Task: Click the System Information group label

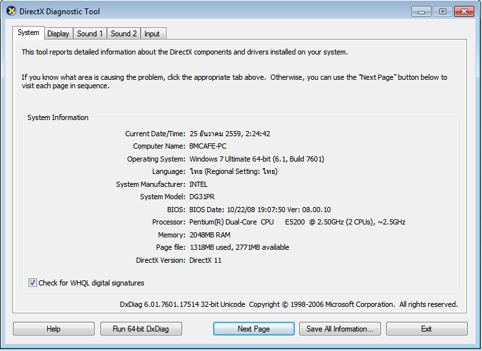Action: 58,117
